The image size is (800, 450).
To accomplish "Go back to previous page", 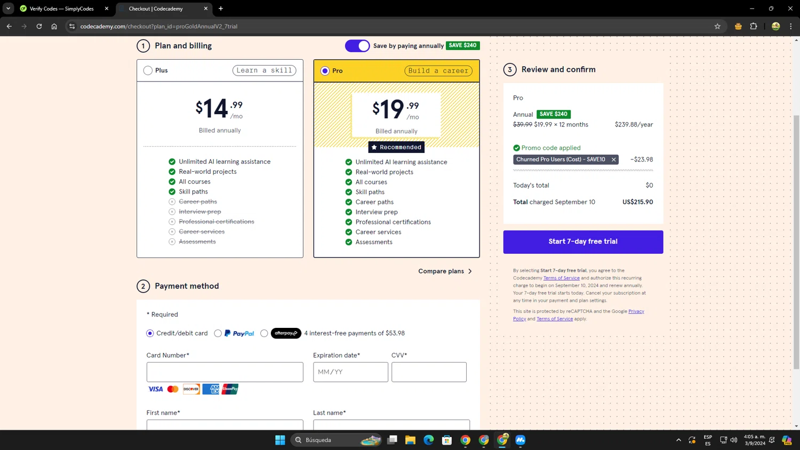I will 9,26.
